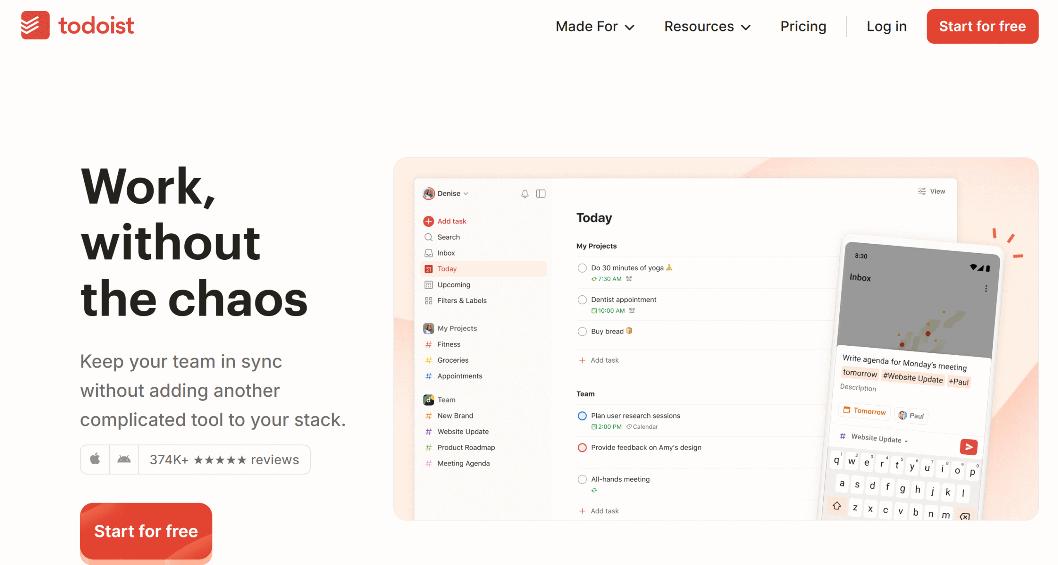This screenshot has width=1058, height=565.
Task: Click the Paul assignee chip on phone
Action: pyautogui.click(x=911, y=415)
